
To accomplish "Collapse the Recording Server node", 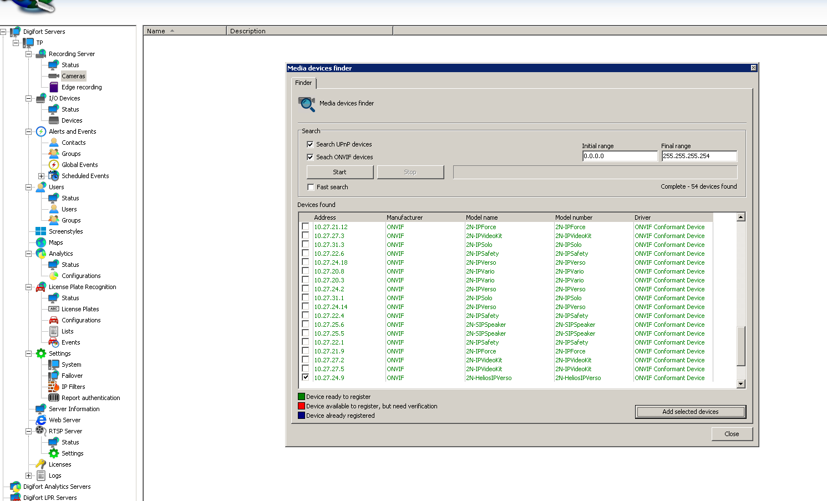I will (x=28, y=54).
